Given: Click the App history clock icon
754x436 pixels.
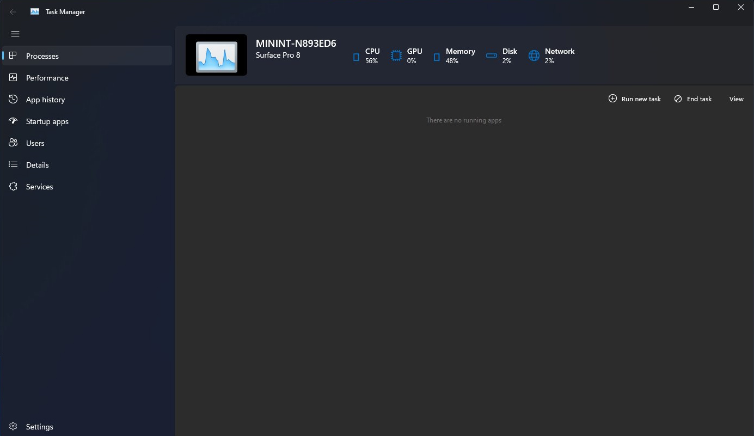Looking at the screenshot, I should pos(14,100).
